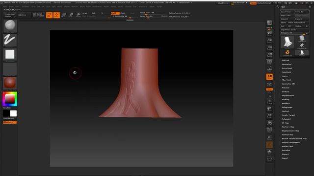This screenshot has height=176, width=314.
Task: Click the Tool palette dock icon
Action: (310, 6)
